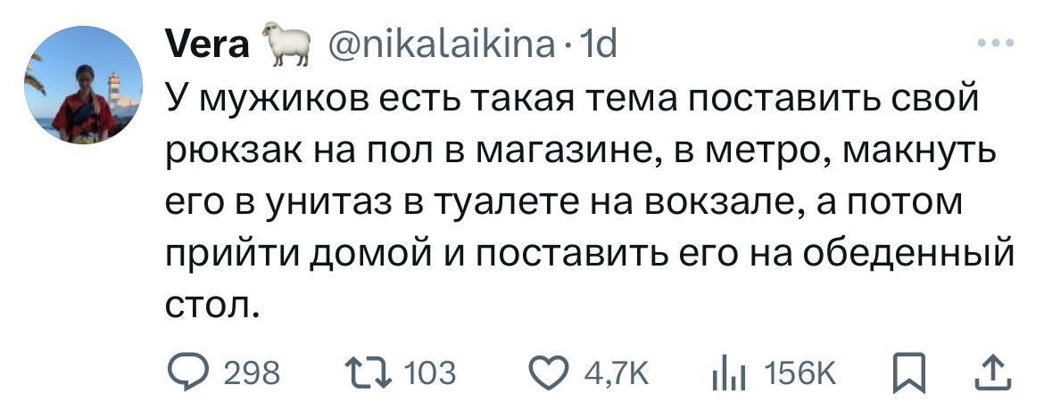
Task: Open the three-dot more options menu
Action: point(996,42)
